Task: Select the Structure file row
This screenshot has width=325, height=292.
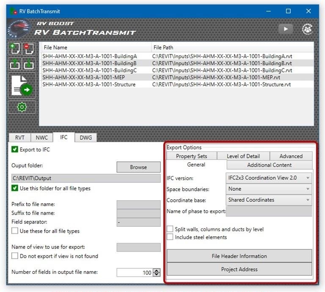Action: click(177, 84)
